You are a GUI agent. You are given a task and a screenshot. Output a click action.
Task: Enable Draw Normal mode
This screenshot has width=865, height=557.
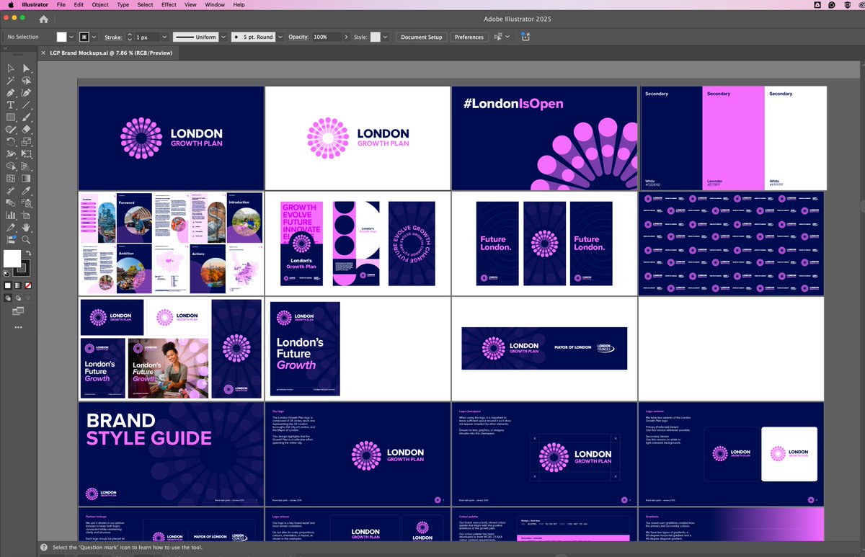(x=8, y=298)
